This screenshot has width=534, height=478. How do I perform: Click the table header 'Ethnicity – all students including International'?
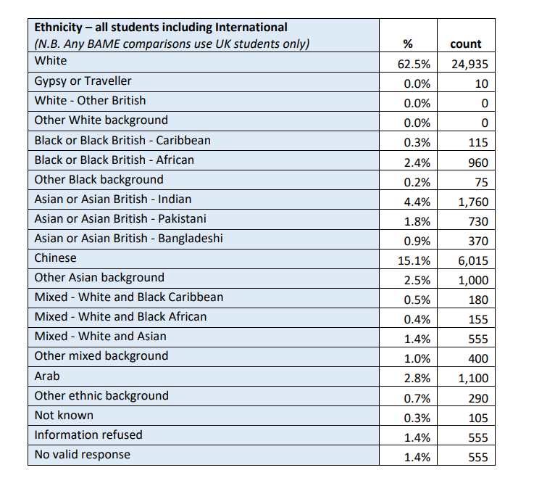click(161, 28)
